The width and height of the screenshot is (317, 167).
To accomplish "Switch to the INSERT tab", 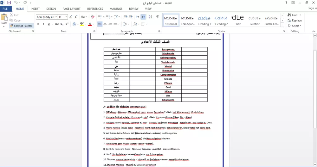I will pyautogui.click(x=35, y=9).
